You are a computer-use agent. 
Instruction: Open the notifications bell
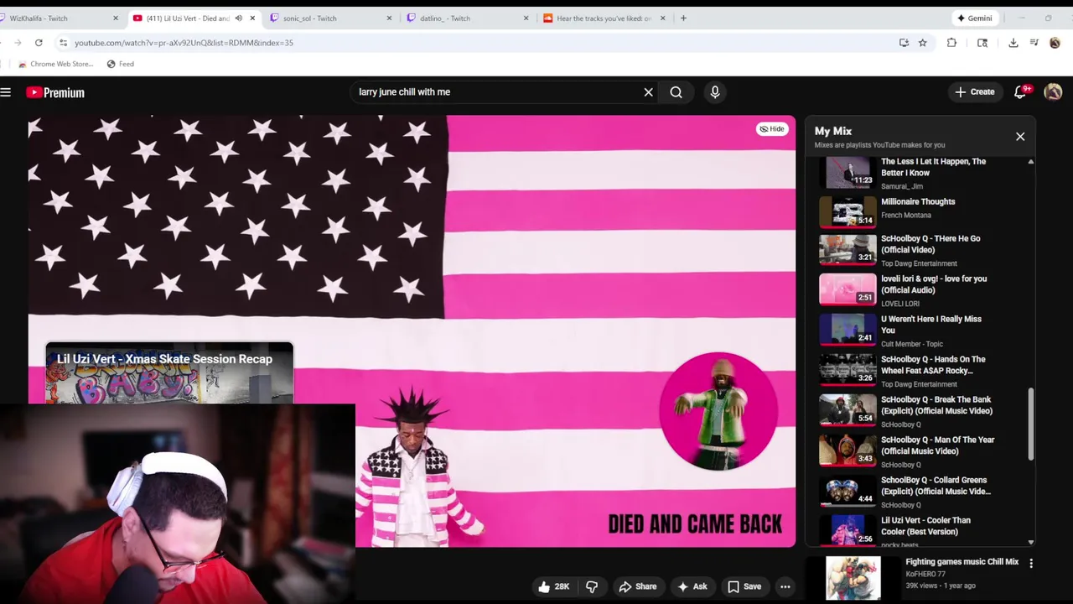pyautogui.click(x=1020, y=92)
